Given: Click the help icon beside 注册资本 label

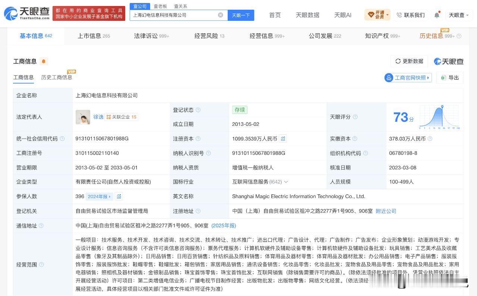Looking at the screenshot, I should click(198, 139).
